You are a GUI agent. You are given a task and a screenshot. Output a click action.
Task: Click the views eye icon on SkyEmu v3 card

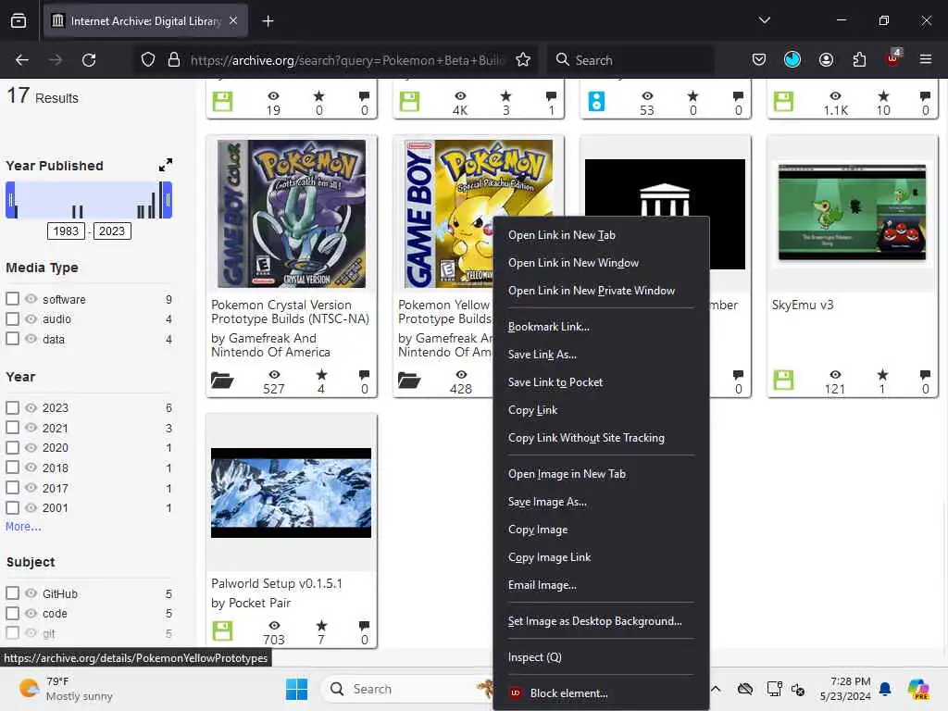[x=835, y=374]
